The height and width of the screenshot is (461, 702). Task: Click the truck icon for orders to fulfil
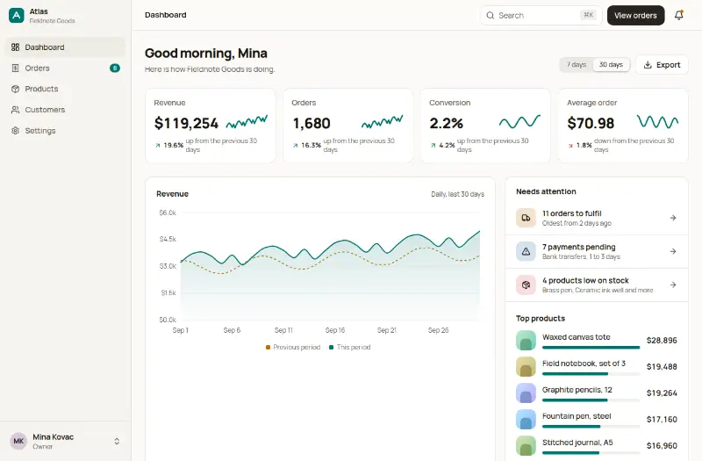(526, 218)
